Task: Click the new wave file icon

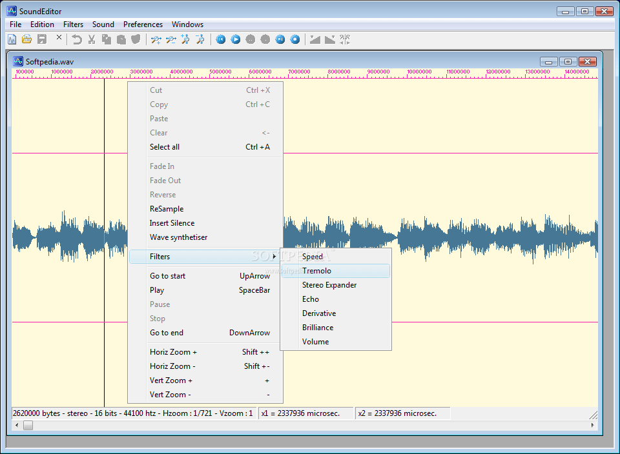Action: coord(12,39)
